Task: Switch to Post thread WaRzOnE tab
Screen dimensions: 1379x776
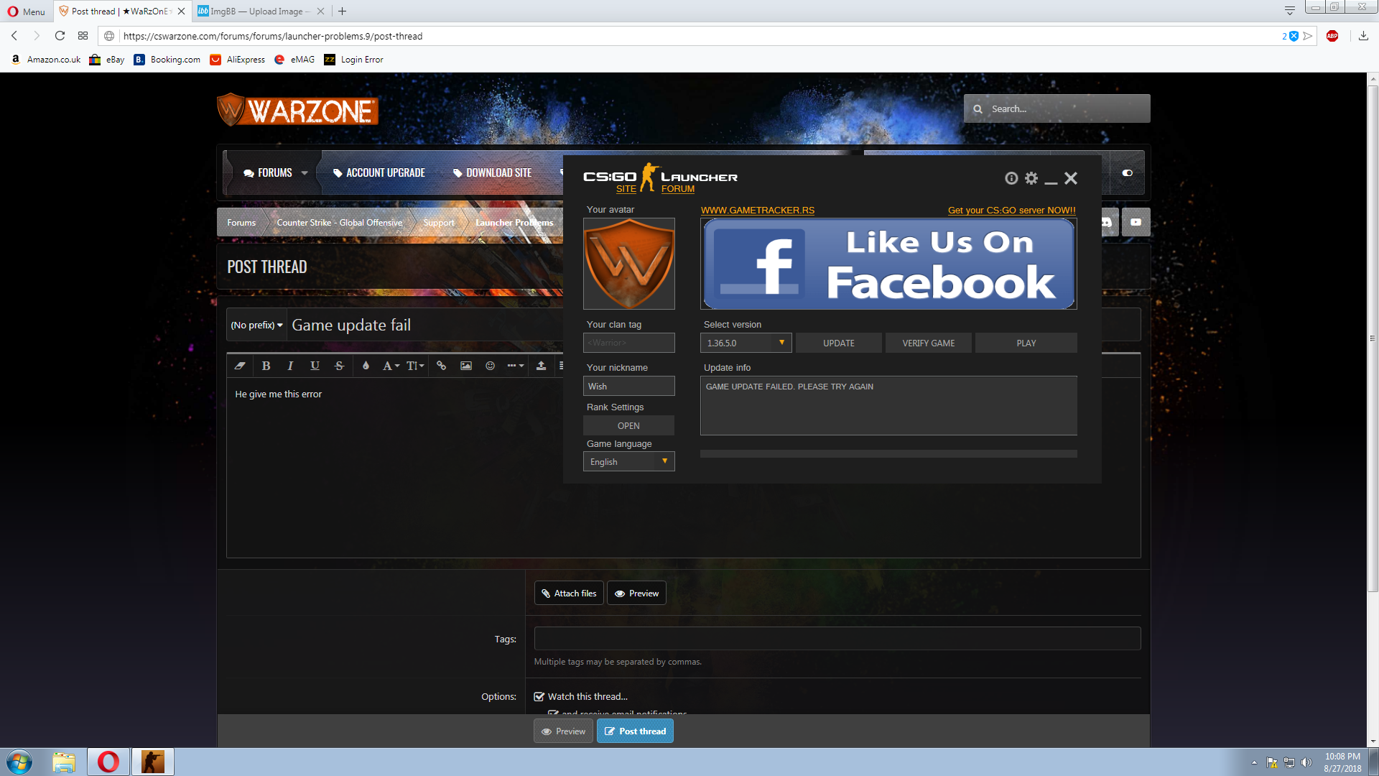Action: (121, 11)
